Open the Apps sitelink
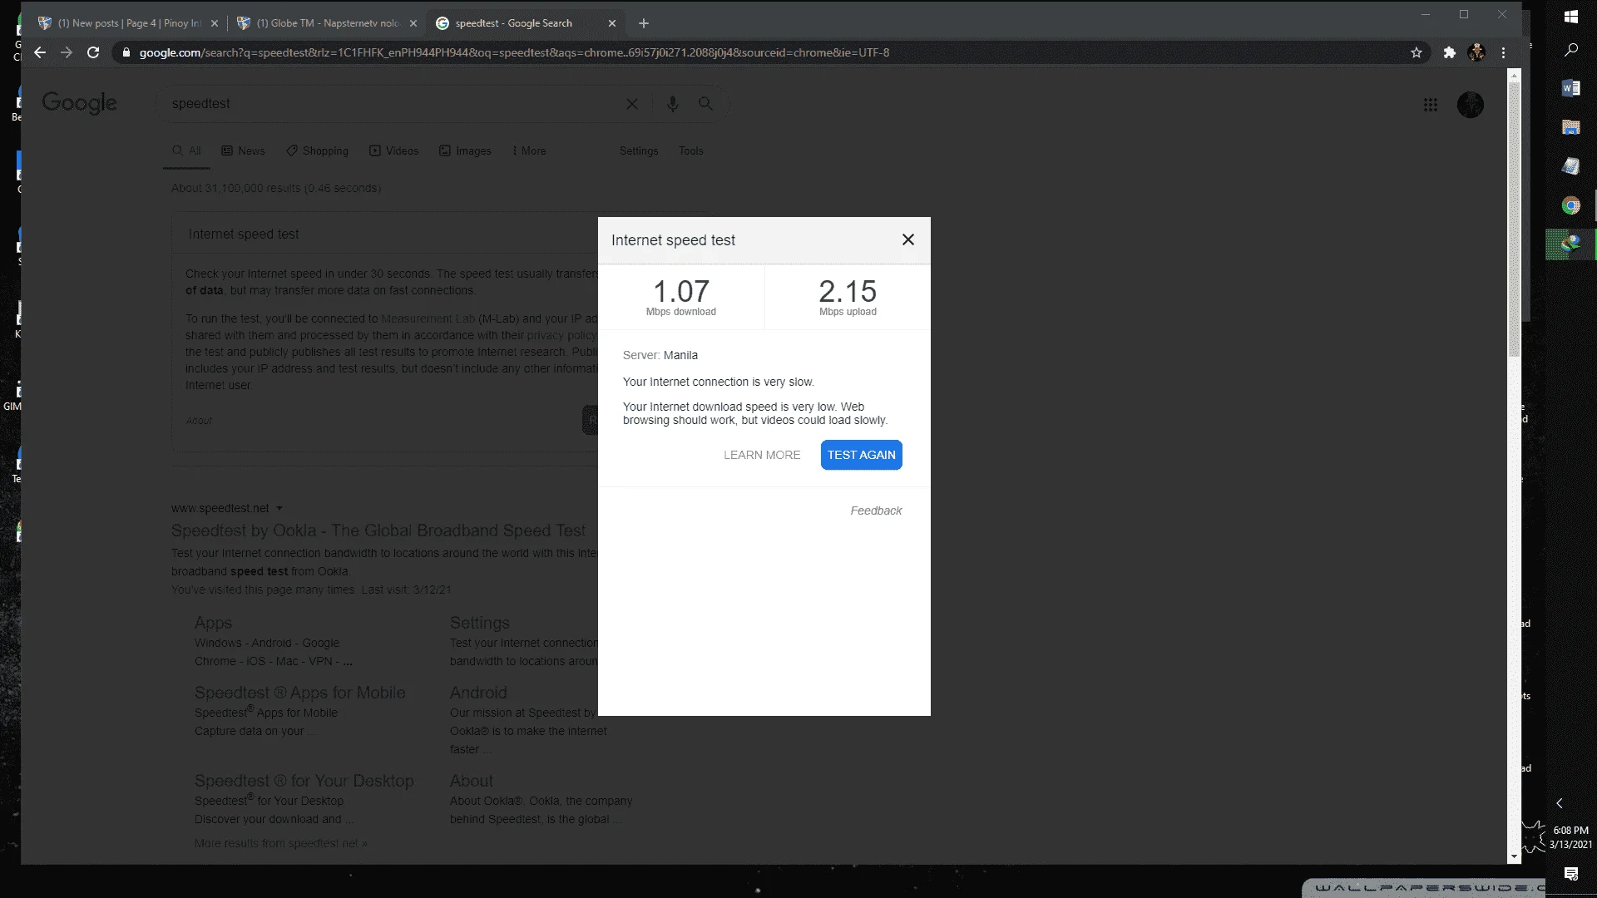Image resolution: width=1597 pixels, height=898 pixels. coord(213,623)
